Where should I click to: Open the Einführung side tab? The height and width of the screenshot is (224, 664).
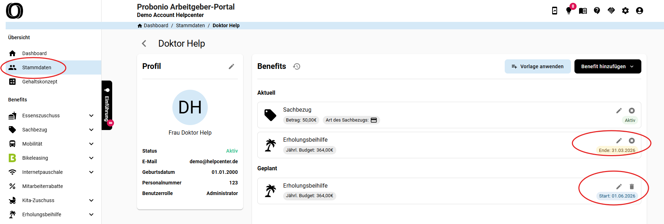(107, 105)
